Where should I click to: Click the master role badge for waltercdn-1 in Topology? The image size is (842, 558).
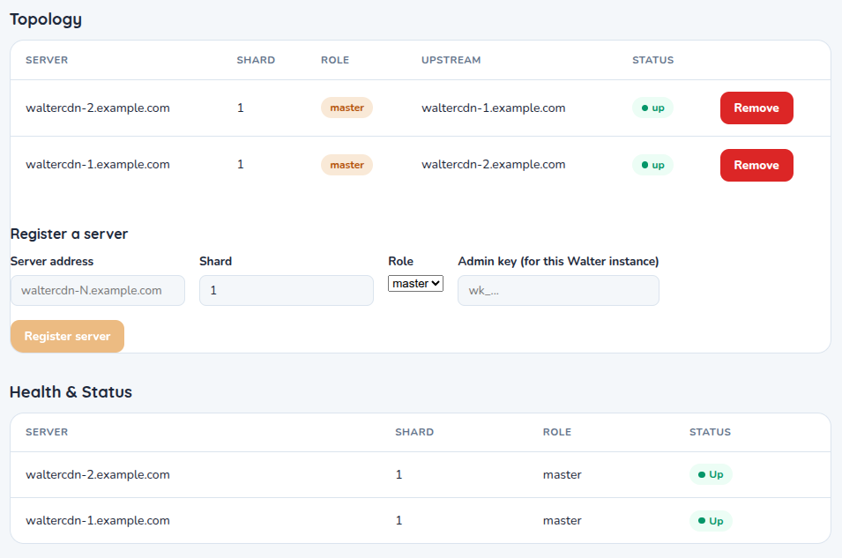346,165
